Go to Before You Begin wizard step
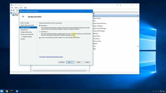Screen dimensions: 166x93 pyautogui.click(x=25, y=23)
